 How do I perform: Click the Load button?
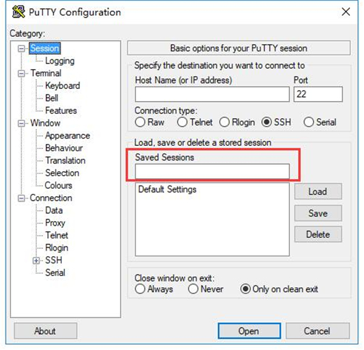317,192
